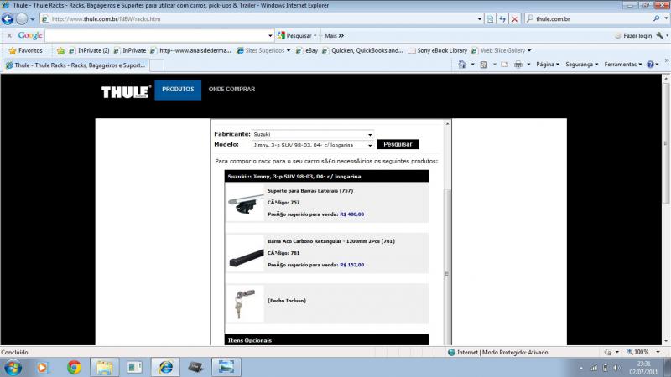This screenshot has height=377, width=671.
Task: Open the InPrivate (2) favorite
Action: pyautogui.click(x=89, y=50)
